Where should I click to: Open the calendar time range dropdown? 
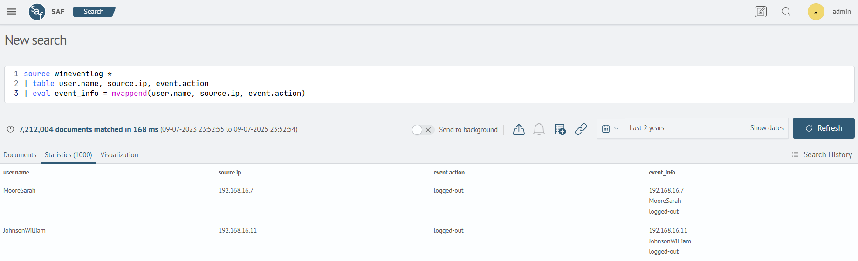pyautogui.click(x=611, y=128)
